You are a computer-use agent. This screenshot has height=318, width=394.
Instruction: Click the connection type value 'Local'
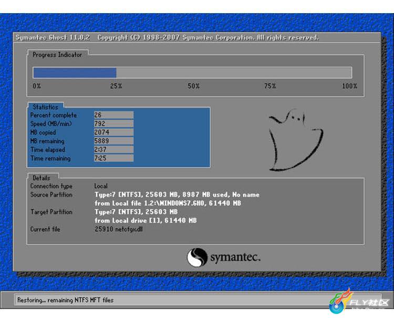pyautogui.click(x=101, y=186)
